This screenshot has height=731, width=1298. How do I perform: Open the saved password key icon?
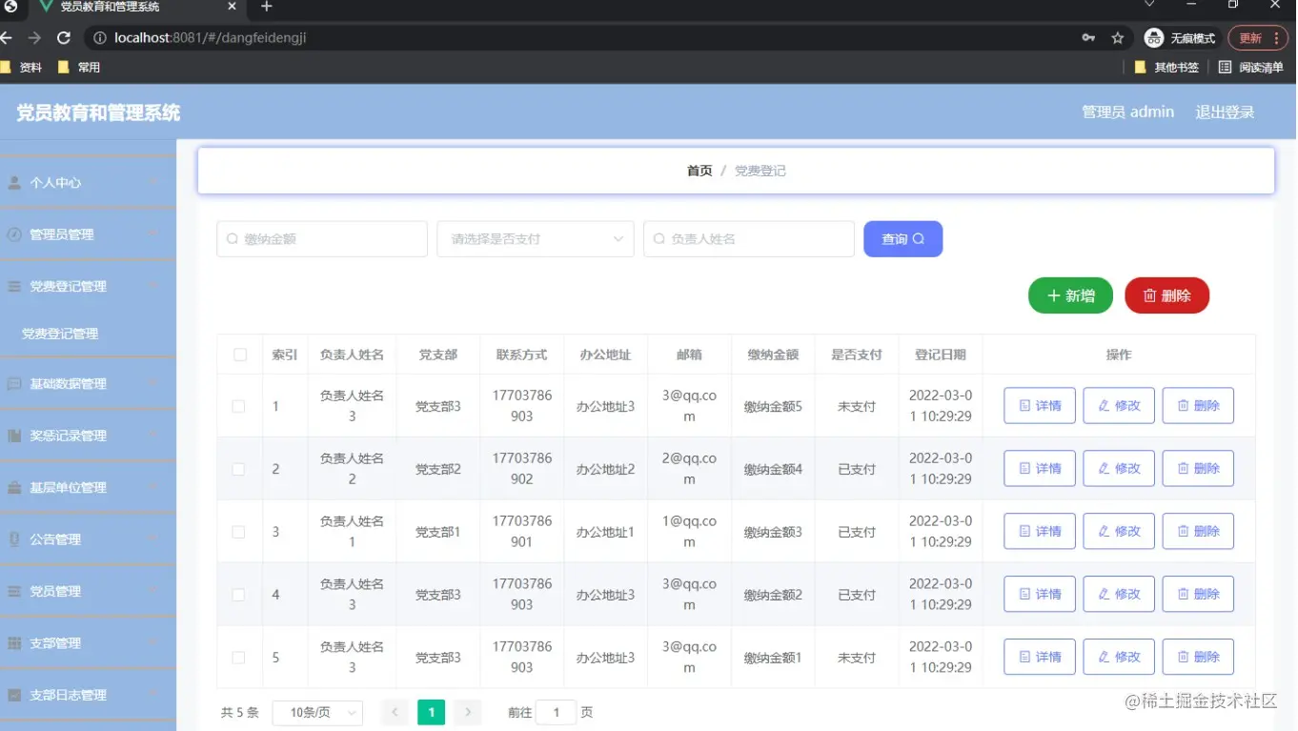click(x=1088, y=38)
